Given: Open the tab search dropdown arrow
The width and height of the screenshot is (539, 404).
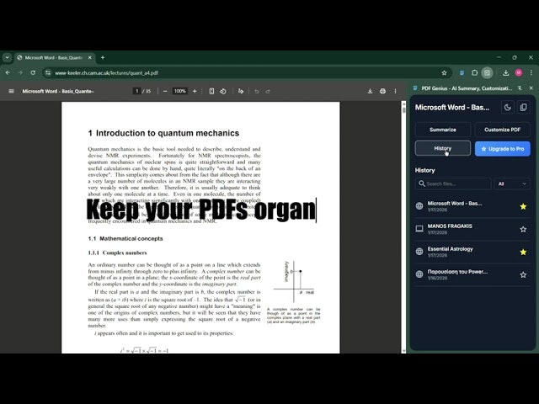Looking at the screenshot, I should [8, 58].
